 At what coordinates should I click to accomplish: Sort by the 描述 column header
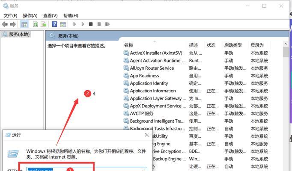click(x=193, y=45)
